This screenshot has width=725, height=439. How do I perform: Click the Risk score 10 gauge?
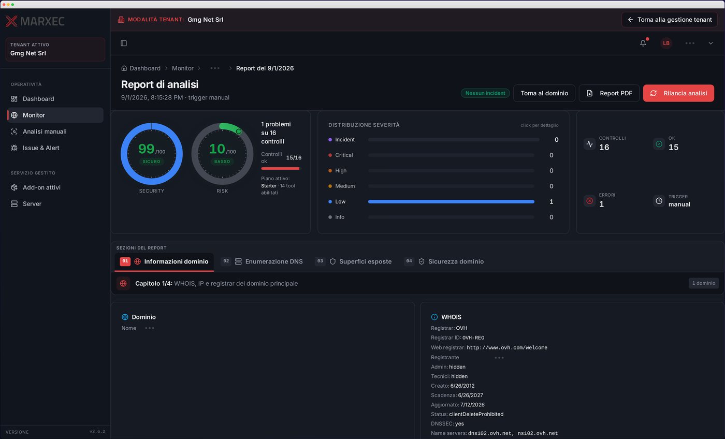[x=222, y=154]
